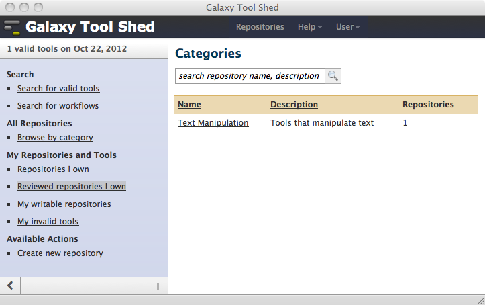485x305 pixels.
Task: Click Create new repository link
Action: coord(60,253)
